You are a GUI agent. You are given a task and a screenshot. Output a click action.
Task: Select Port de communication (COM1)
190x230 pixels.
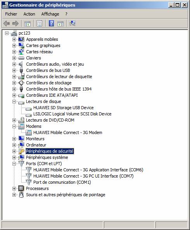[x=62, y=182]
